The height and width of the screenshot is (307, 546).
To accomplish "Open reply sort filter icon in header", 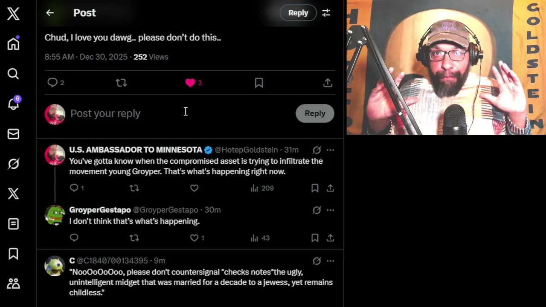I will pyautogui.click(x=326, y=13).
